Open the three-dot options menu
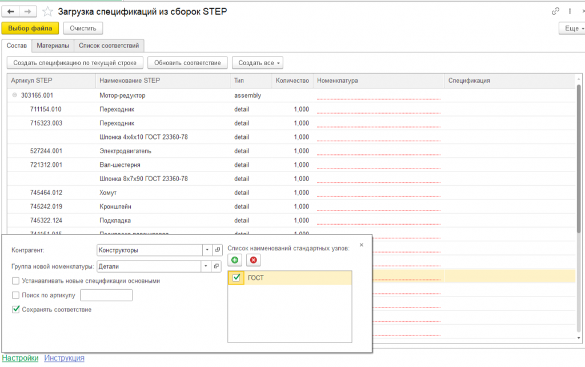Image resolution: width=585 pixels, height=367 pixels. click(x=570, y=11)
